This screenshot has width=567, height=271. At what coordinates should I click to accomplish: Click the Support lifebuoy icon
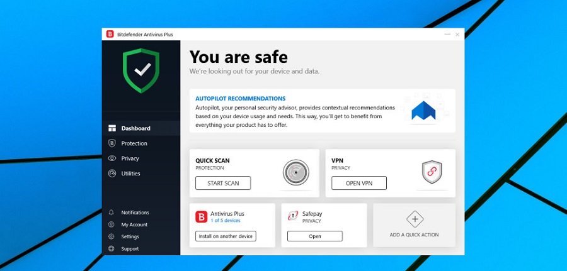112,248
